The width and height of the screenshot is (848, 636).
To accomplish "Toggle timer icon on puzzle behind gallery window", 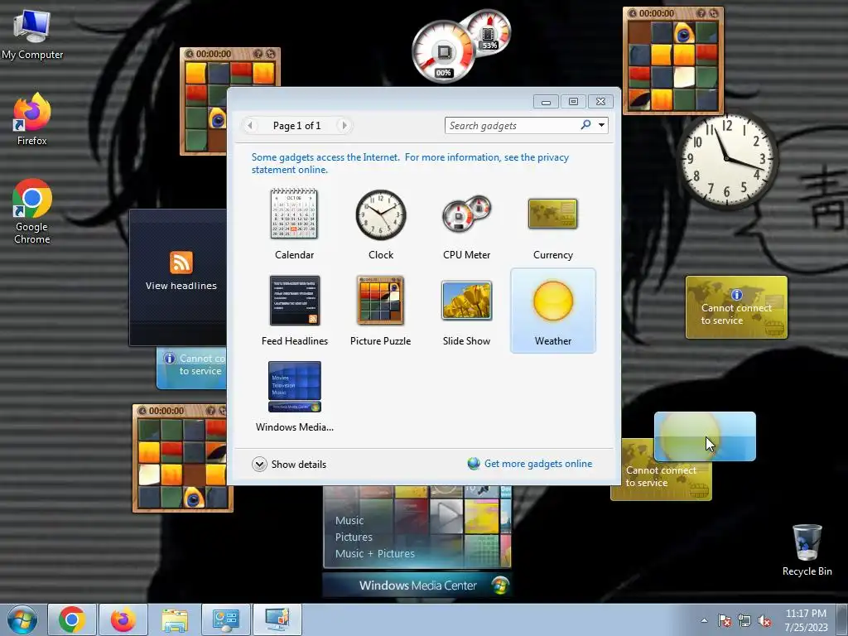I will (x=190, y=54).
